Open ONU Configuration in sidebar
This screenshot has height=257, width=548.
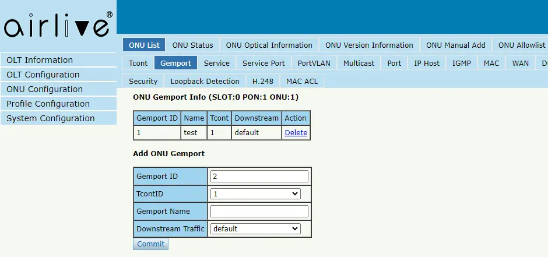(x=58, y=89)
